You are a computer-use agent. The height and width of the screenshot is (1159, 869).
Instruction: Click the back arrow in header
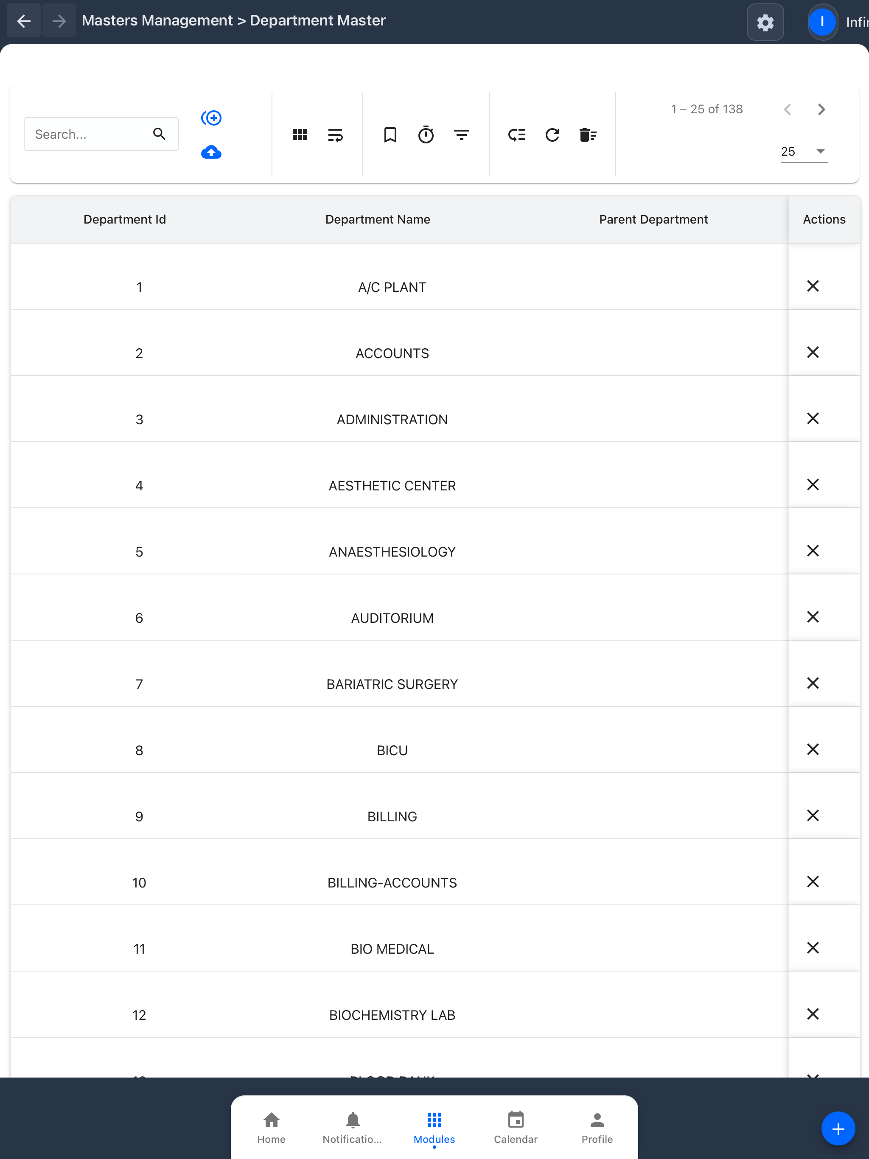(24, 20)
